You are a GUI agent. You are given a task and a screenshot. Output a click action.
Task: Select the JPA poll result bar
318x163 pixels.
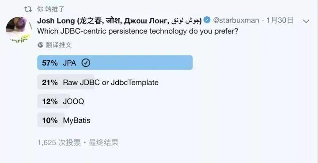coord(115,63)
